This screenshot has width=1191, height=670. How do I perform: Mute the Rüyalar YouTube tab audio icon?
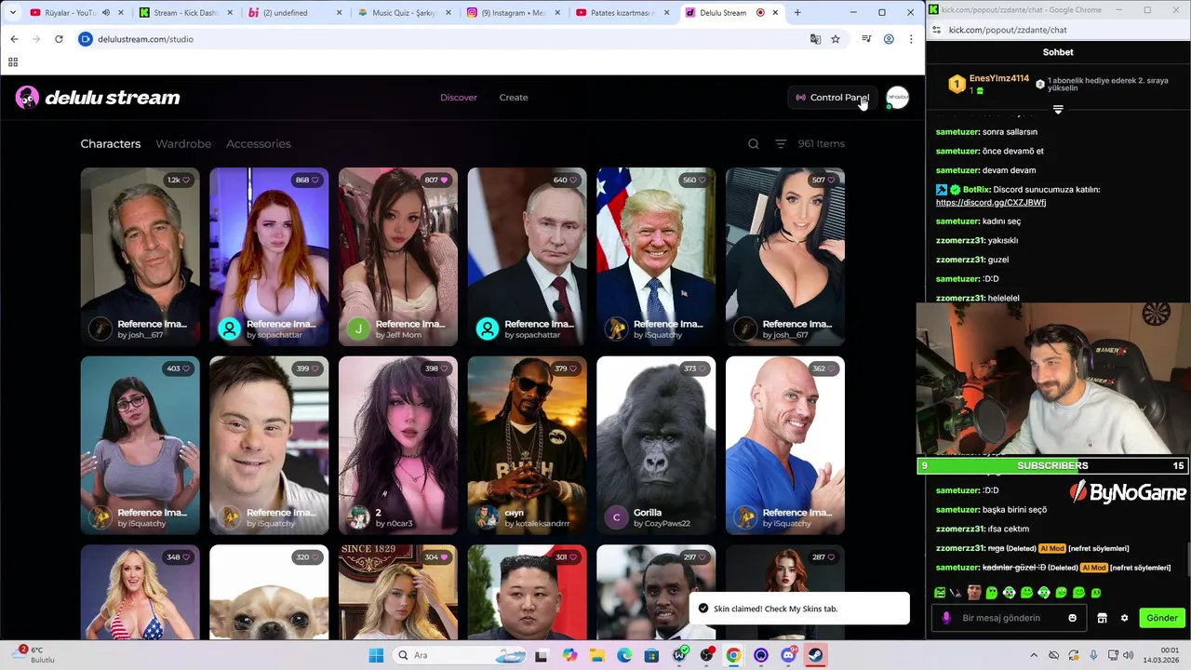tap(105, 13)
